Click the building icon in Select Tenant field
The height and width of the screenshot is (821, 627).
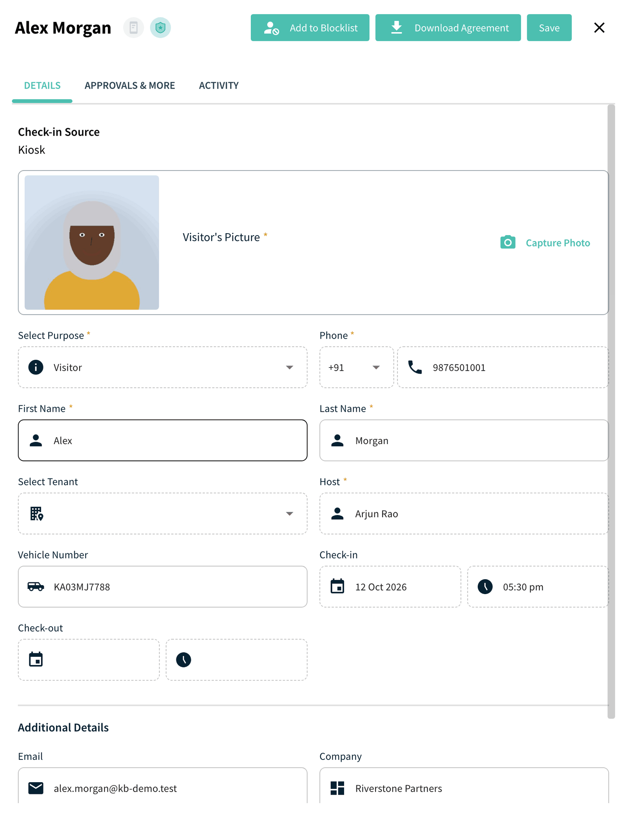click(x=36, y=513)
